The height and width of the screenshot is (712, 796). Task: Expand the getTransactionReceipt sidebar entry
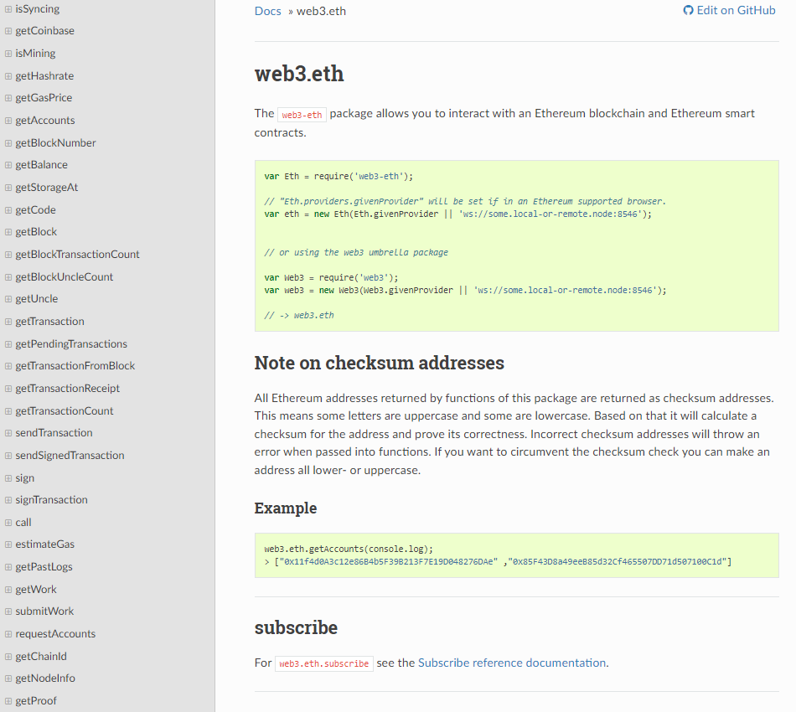click(67, 388)
